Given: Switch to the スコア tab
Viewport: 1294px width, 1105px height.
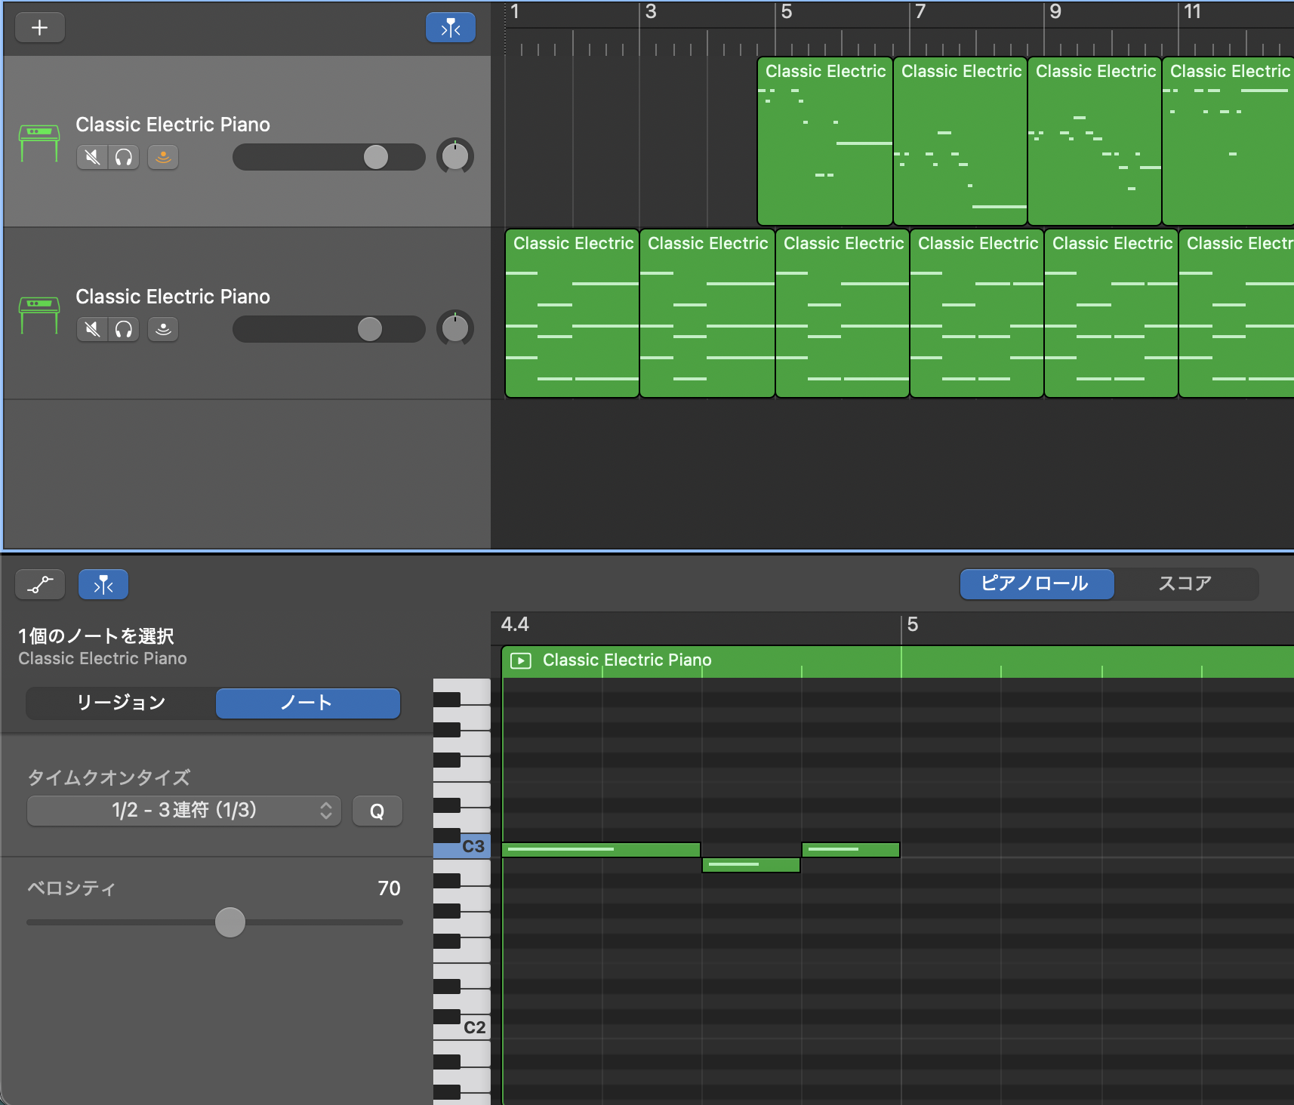Looking at the screenshot, I should click(1185, 583).
